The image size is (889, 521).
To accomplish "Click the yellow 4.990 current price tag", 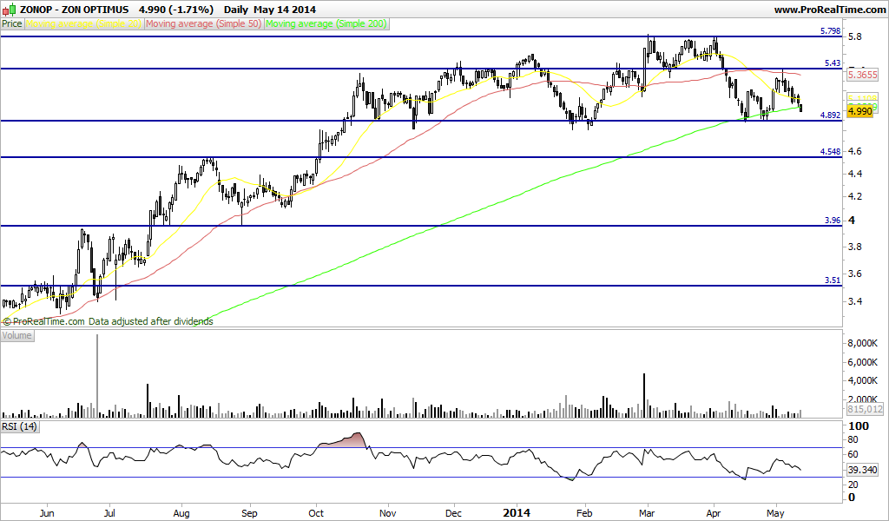I will (x=859, y=111).
